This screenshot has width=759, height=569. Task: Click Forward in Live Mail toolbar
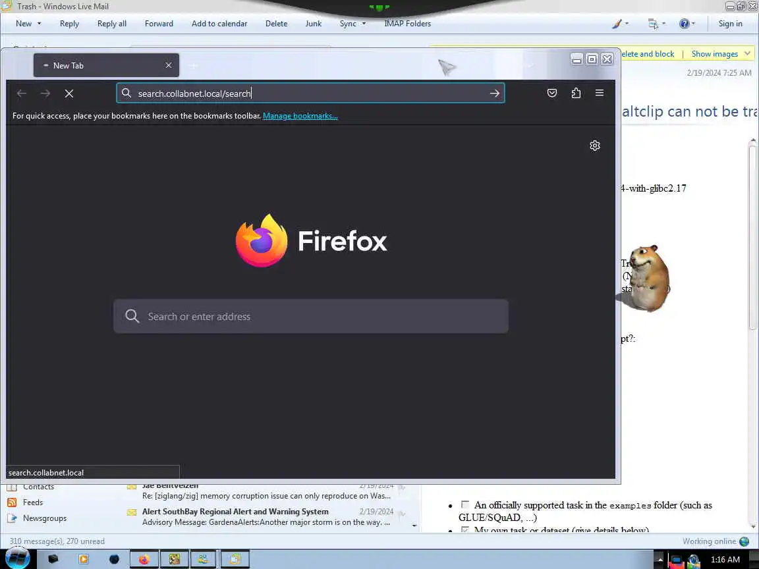[x=159, y=23]
